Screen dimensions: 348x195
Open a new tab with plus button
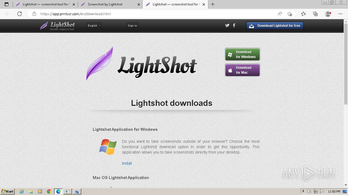213,4
